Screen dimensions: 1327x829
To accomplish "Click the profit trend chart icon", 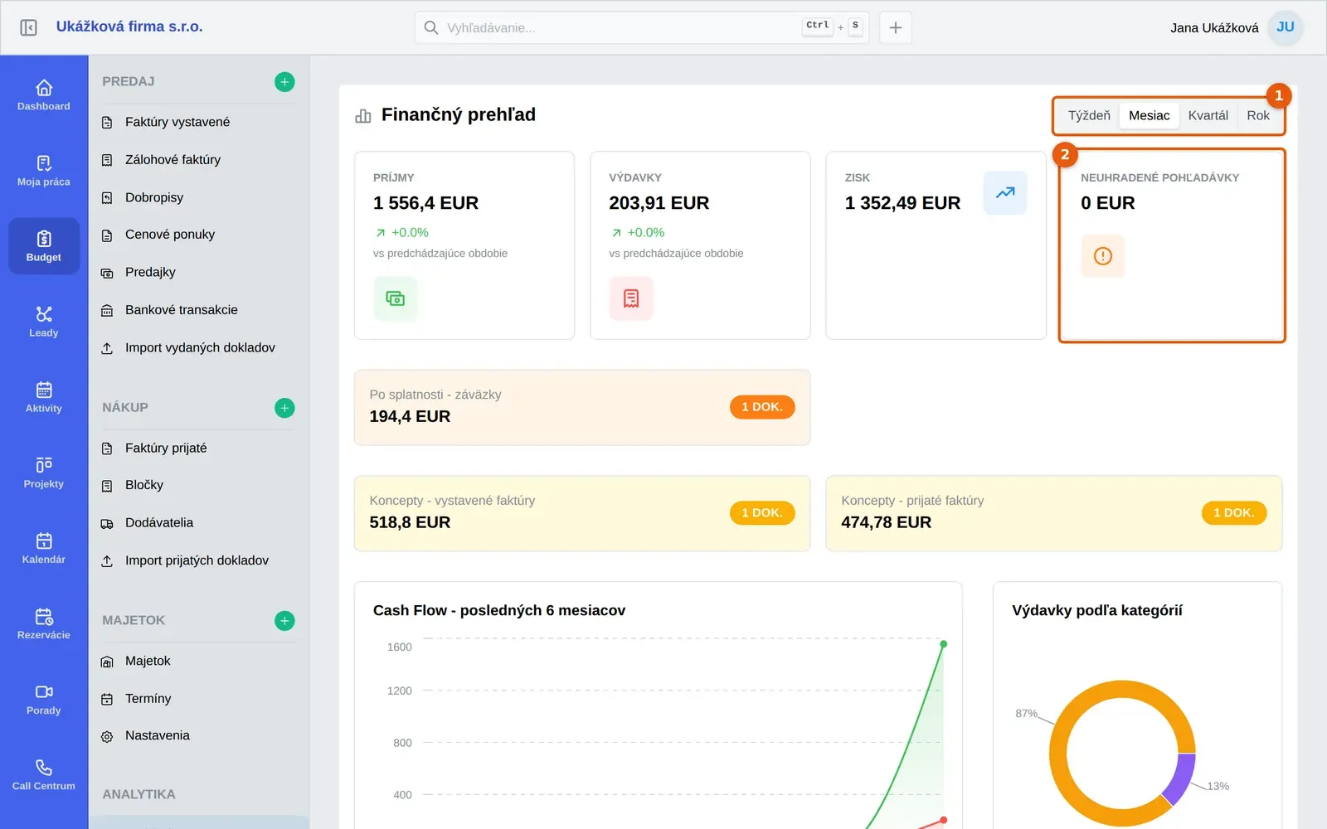I will (x=1005, y=192).
